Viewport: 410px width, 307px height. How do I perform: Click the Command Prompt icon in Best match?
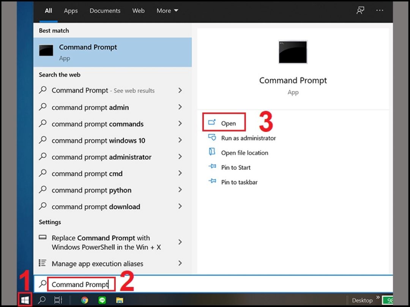pos(46,50)
